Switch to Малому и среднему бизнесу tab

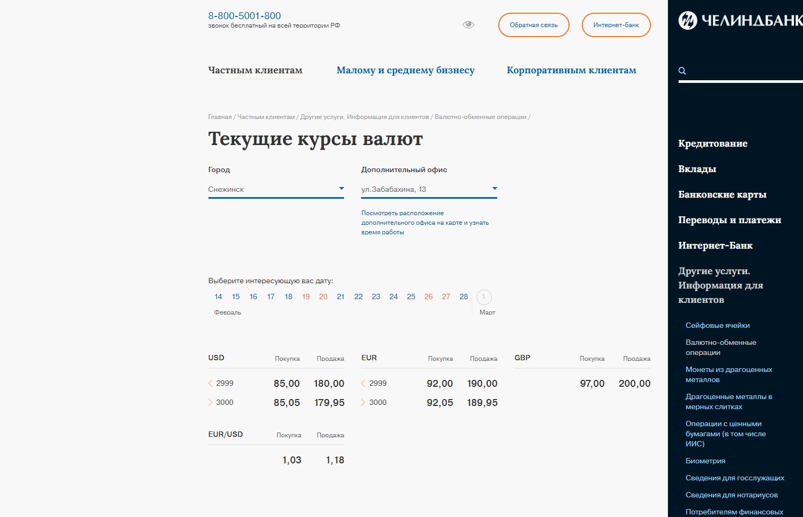405,70
